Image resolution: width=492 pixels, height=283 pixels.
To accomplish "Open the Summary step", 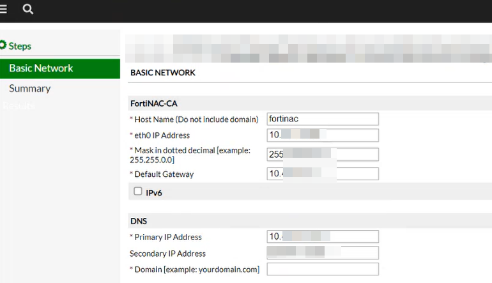I will (x=30, y=88).
